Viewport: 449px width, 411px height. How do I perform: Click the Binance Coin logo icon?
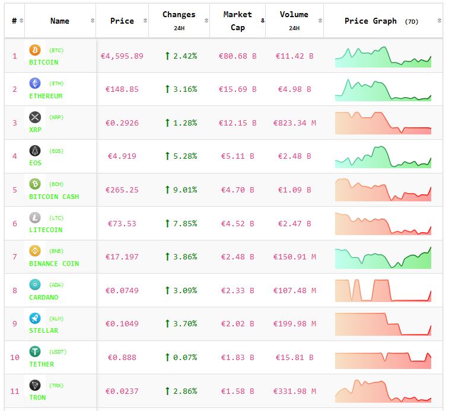pyautogui.click(x=35, y=251)
